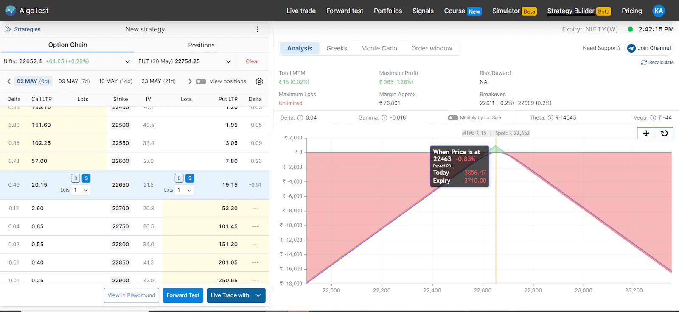
Task: Select the 09 MAY (7d) expiry date
Action: point(74,81)
